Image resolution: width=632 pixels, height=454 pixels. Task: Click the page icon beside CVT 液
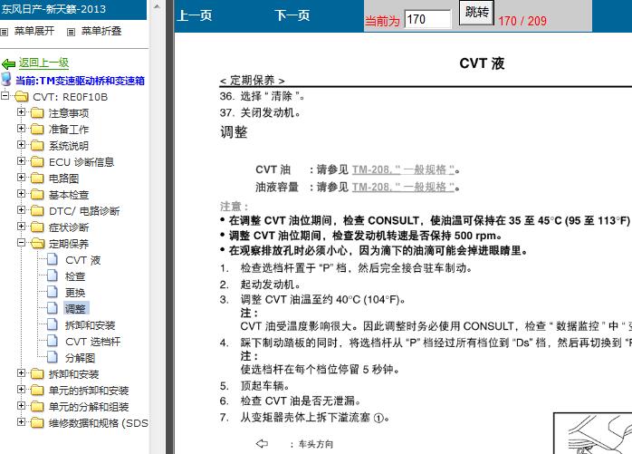53,259
